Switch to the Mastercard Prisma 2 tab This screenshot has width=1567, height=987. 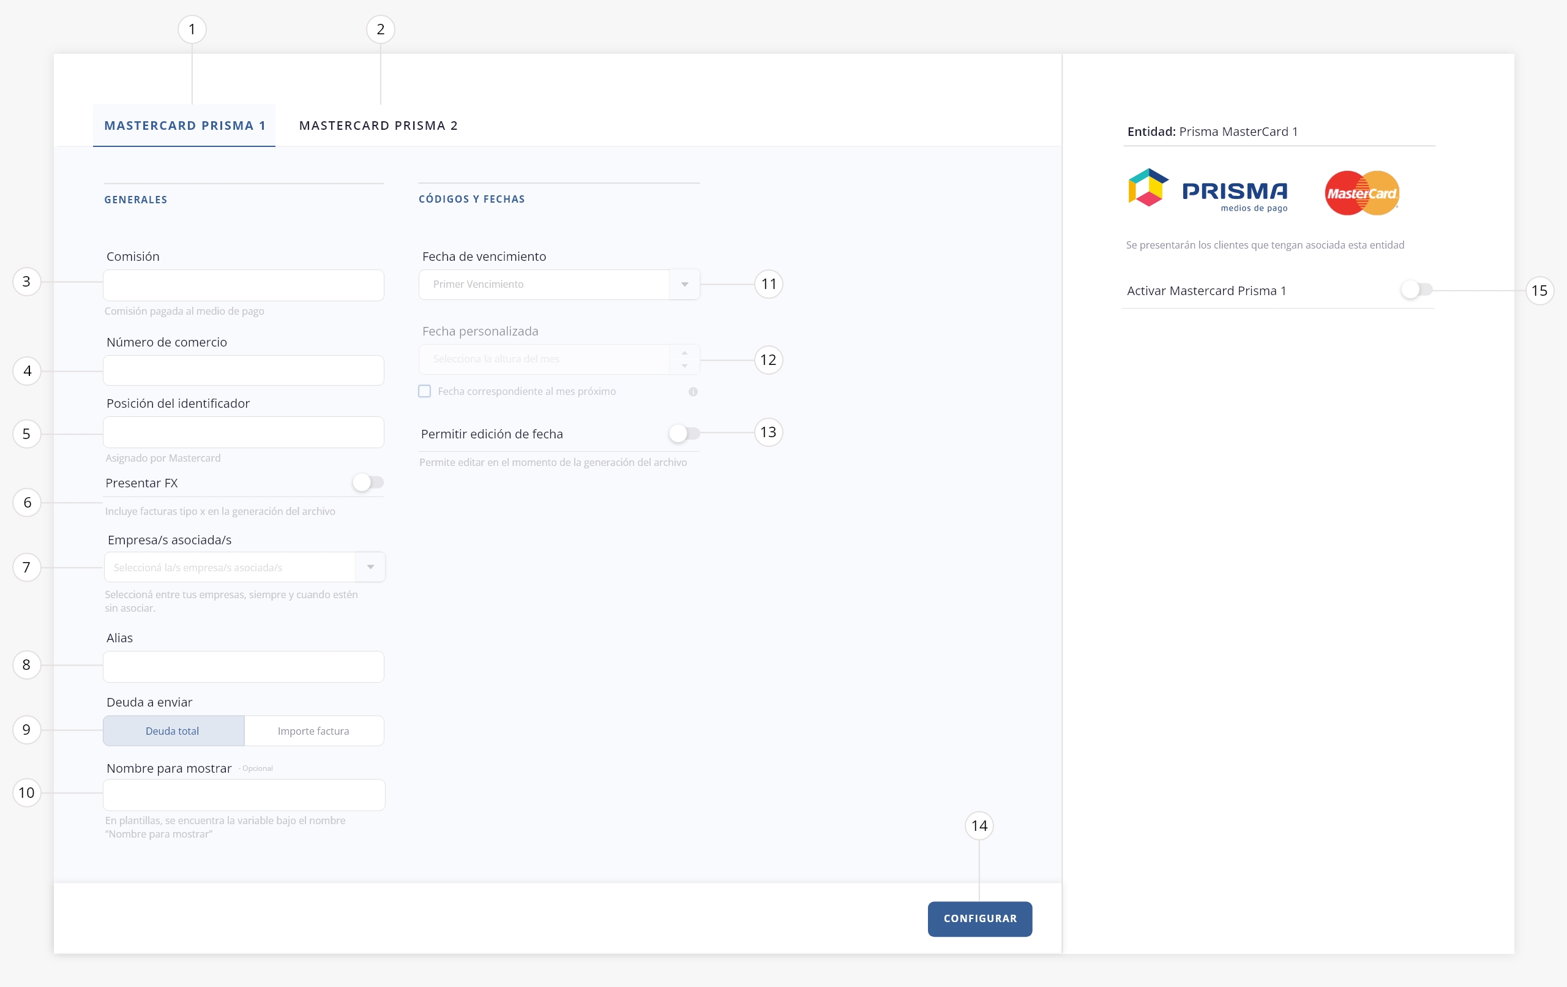click(x=378, y=126)
